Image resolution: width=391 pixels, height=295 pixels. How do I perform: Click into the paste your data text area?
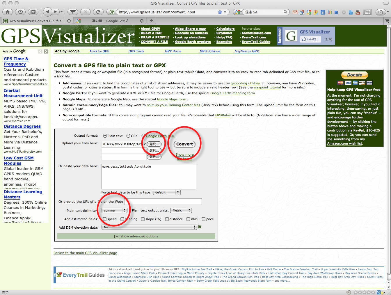click(149, 177)
